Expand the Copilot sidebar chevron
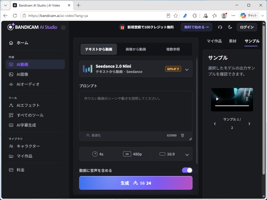Screen dimensions: 267x200 (x=262, y=16)
